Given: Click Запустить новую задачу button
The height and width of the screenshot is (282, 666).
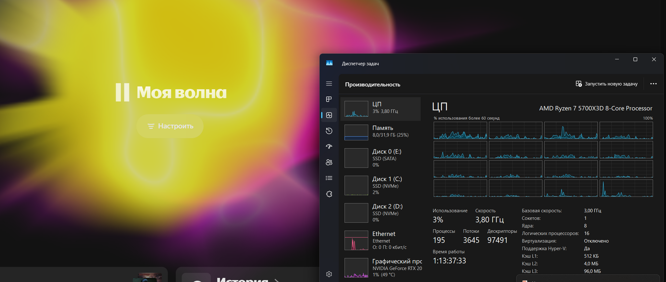Looking at the screenshot, I should coord(606,84).
